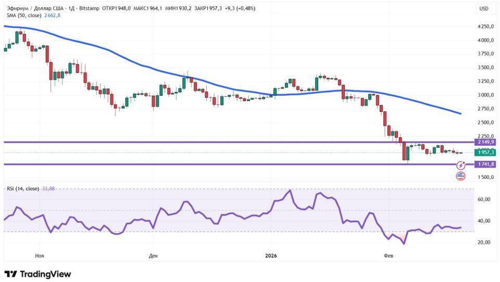Image resolution: width=500 pixels, height=282 pixels.
Task: Click the RSI (14, close) indicator legend
Action: pos(22,188)
